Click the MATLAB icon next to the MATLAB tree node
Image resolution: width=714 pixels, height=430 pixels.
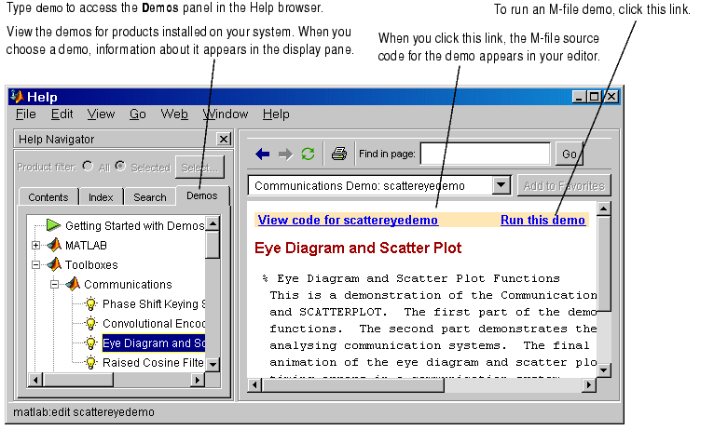point(54,245)
